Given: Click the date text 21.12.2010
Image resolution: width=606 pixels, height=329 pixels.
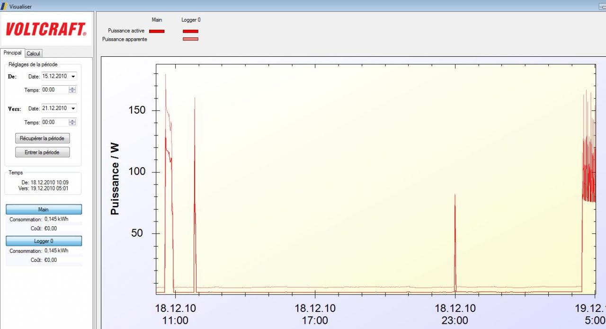Looking at the screenshot, I should point(54,108).
